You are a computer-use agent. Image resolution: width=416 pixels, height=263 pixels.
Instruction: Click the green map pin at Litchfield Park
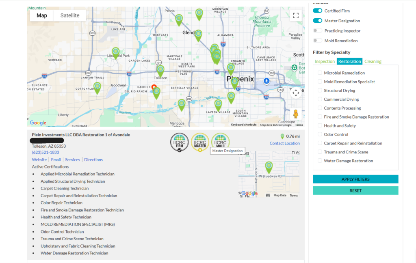click(115, 52)
